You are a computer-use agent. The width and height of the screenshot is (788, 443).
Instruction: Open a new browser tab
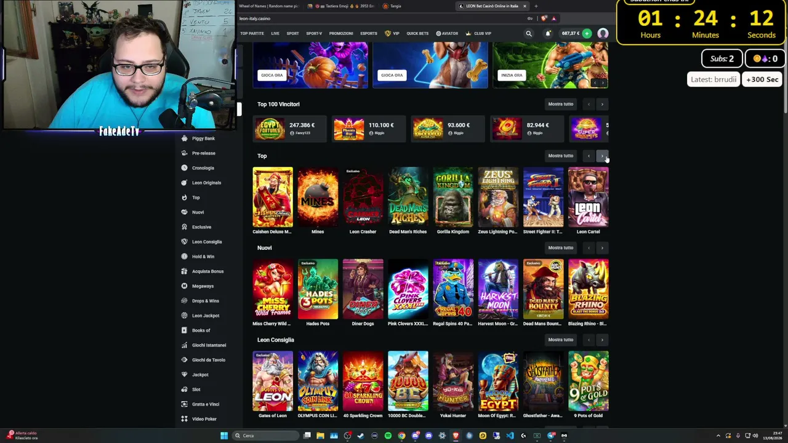pyautogui.click(x=536, y=6)
